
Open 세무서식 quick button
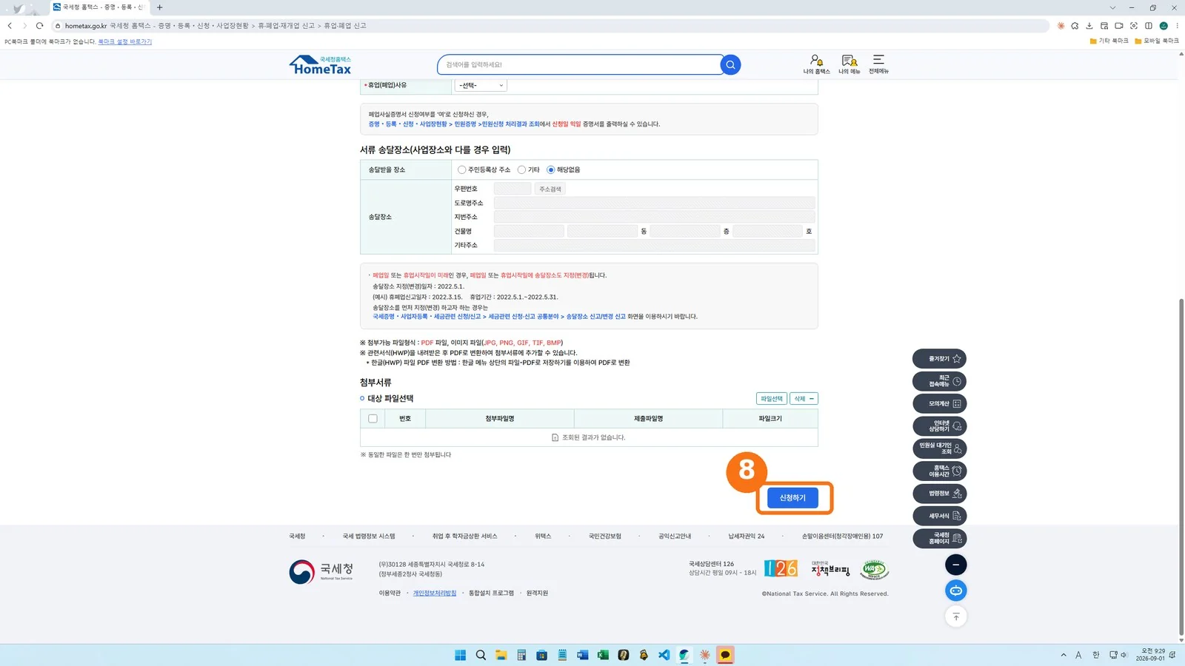[939, 516]
